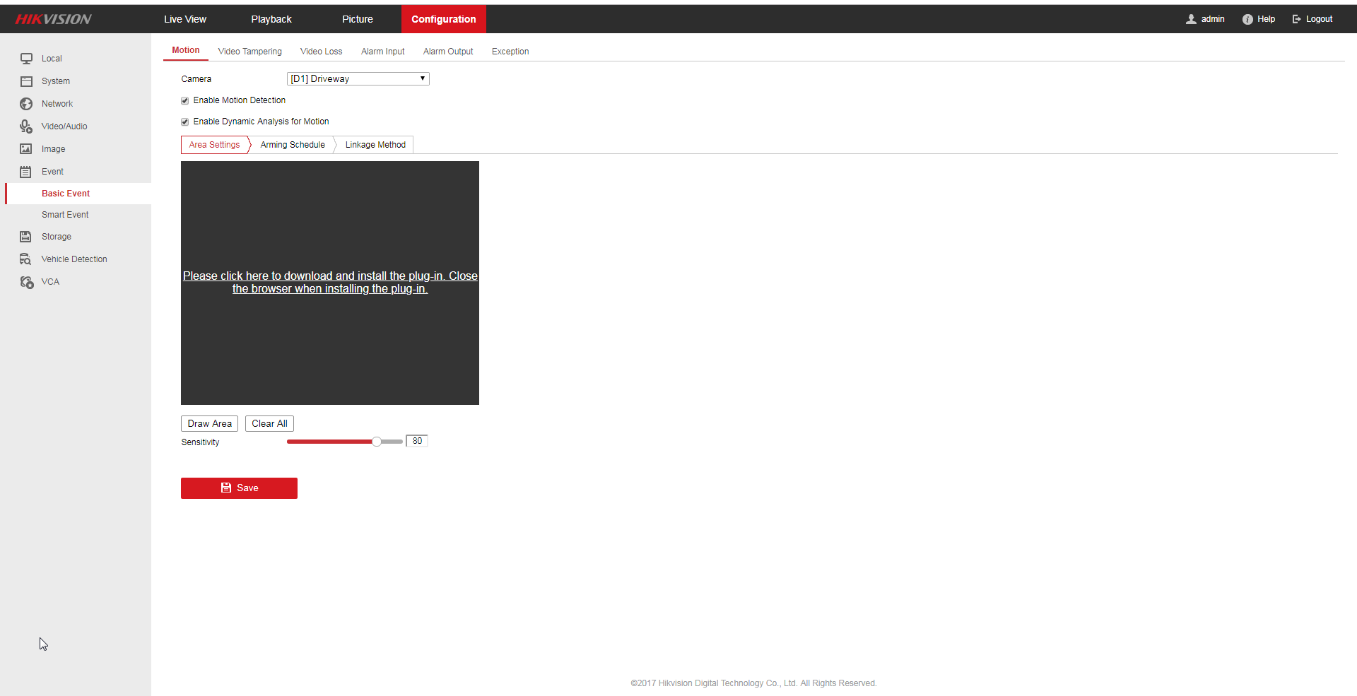This screenshot has height=696, width=1357.
Task: Click the Sensitivity slider handle
Action: 377,442
